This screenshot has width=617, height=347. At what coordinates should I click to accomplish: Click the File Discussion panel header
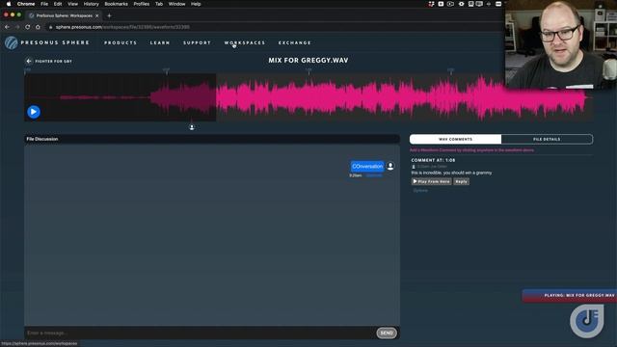212,139
